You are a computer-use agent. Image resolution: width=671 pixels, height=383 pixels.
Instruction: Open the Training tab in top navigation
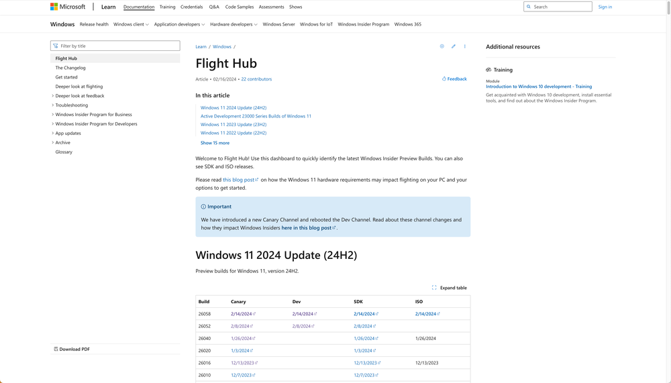coord(167,7)
